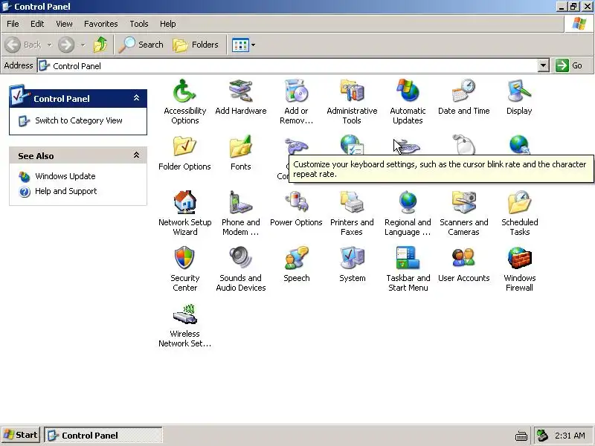Viewport: 595px width, 446px height.
Task: Click Switch to Category View link
Action: coord(79,120)
